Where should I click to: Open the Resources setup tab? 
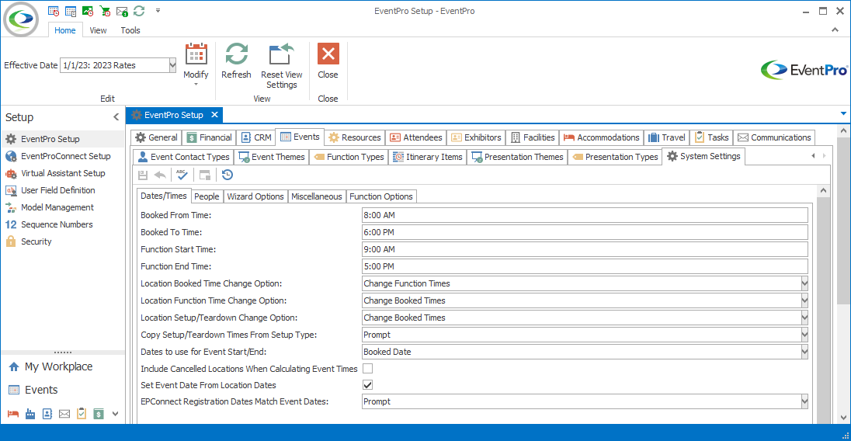pos(355,137)
